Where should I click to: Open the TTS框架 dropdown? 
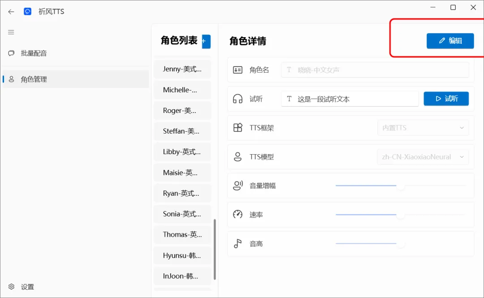pos(423,128)
